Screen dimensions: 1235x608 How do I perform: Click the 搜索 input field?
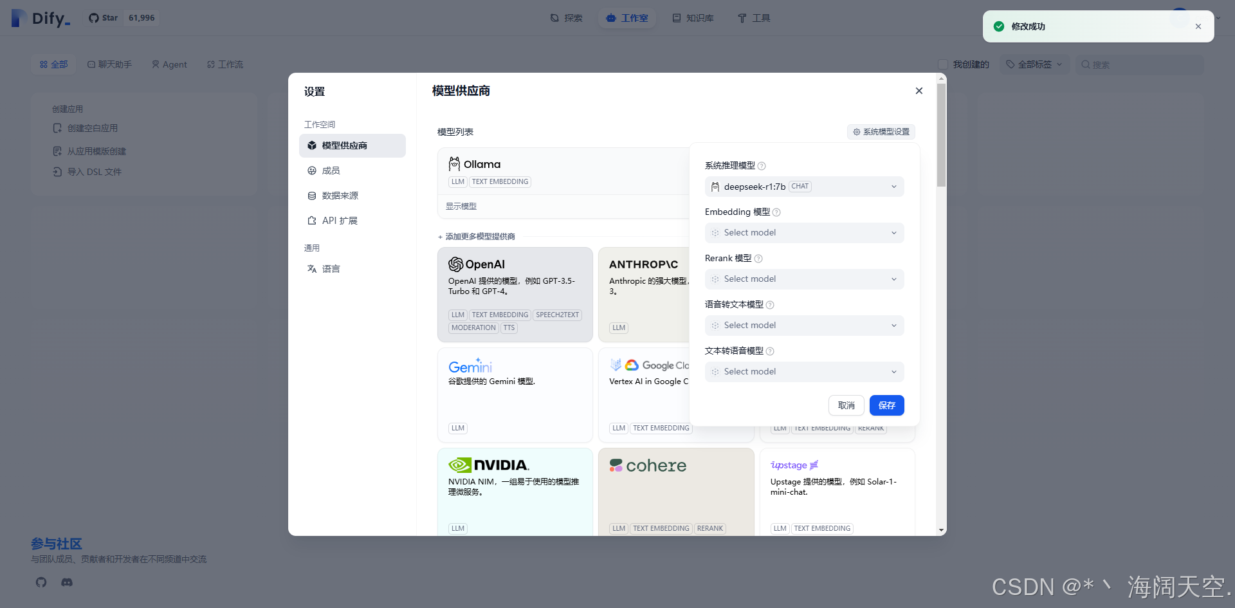[1140, 64]
